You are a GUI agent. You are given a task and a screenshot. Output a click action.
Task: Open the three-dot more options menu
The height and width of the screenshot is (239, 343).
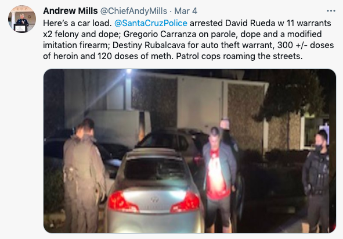331,11
